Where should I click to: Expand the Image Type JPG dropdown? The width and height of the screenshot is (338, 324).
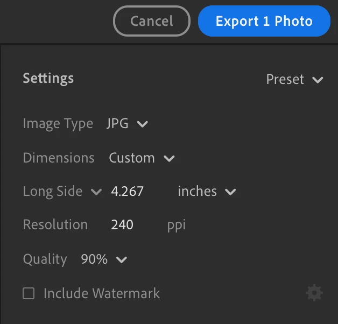126,124
